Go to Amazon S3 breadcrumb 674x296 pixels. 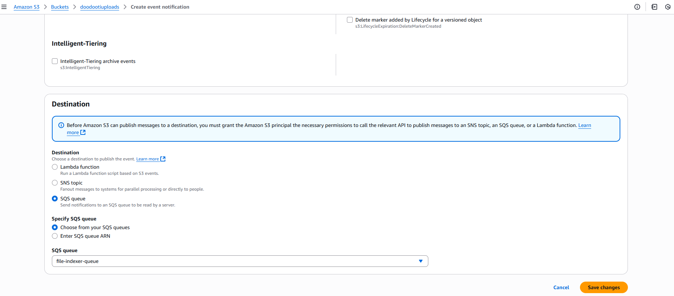27,7
